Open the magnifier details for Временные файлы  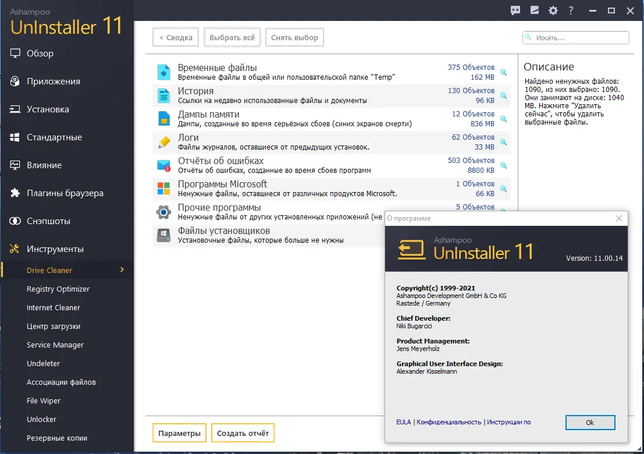tap(503, 72)
